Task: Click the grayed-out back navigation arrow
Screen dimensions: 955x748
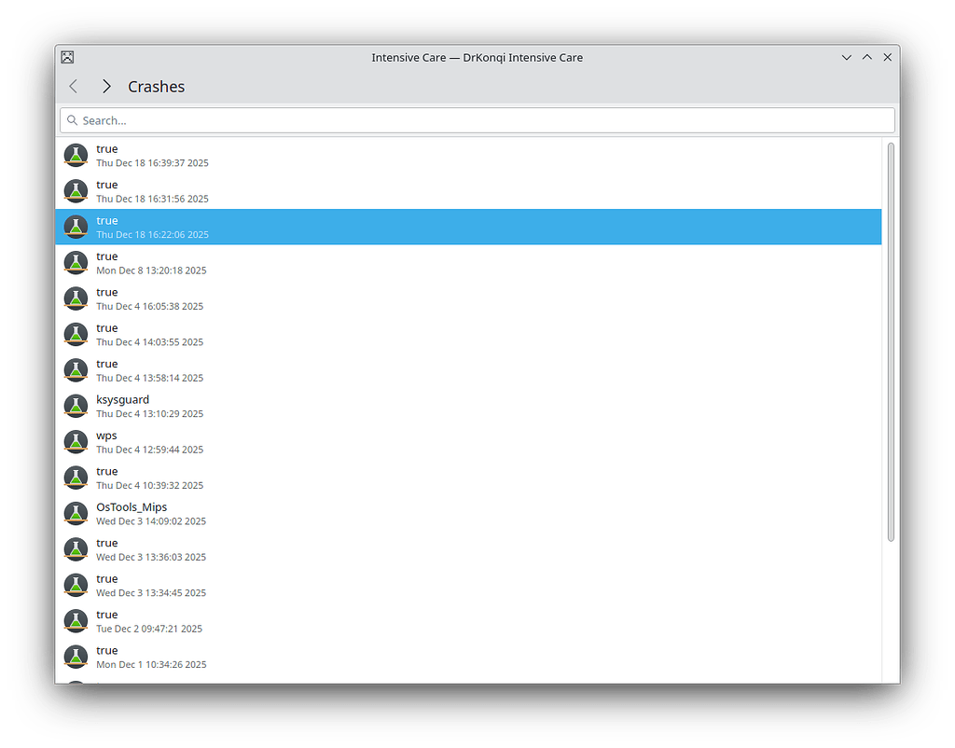Action: (x=73, y=86)
